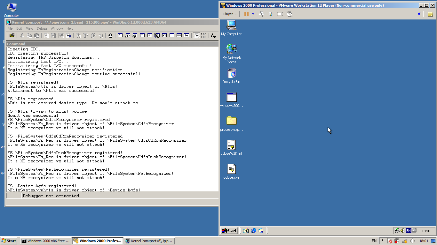Expand the arrow next to VMware pause button

tap(253, 14)
